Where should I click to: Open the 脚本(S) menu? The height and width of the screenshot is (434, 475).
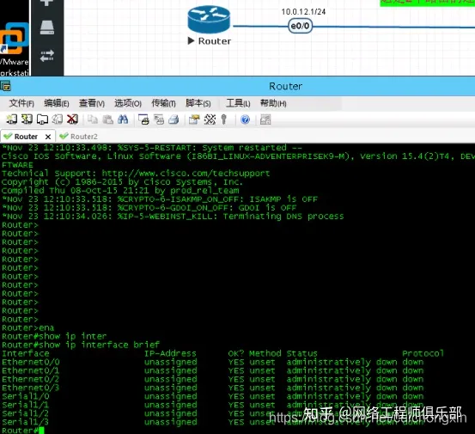click(198, 103)
